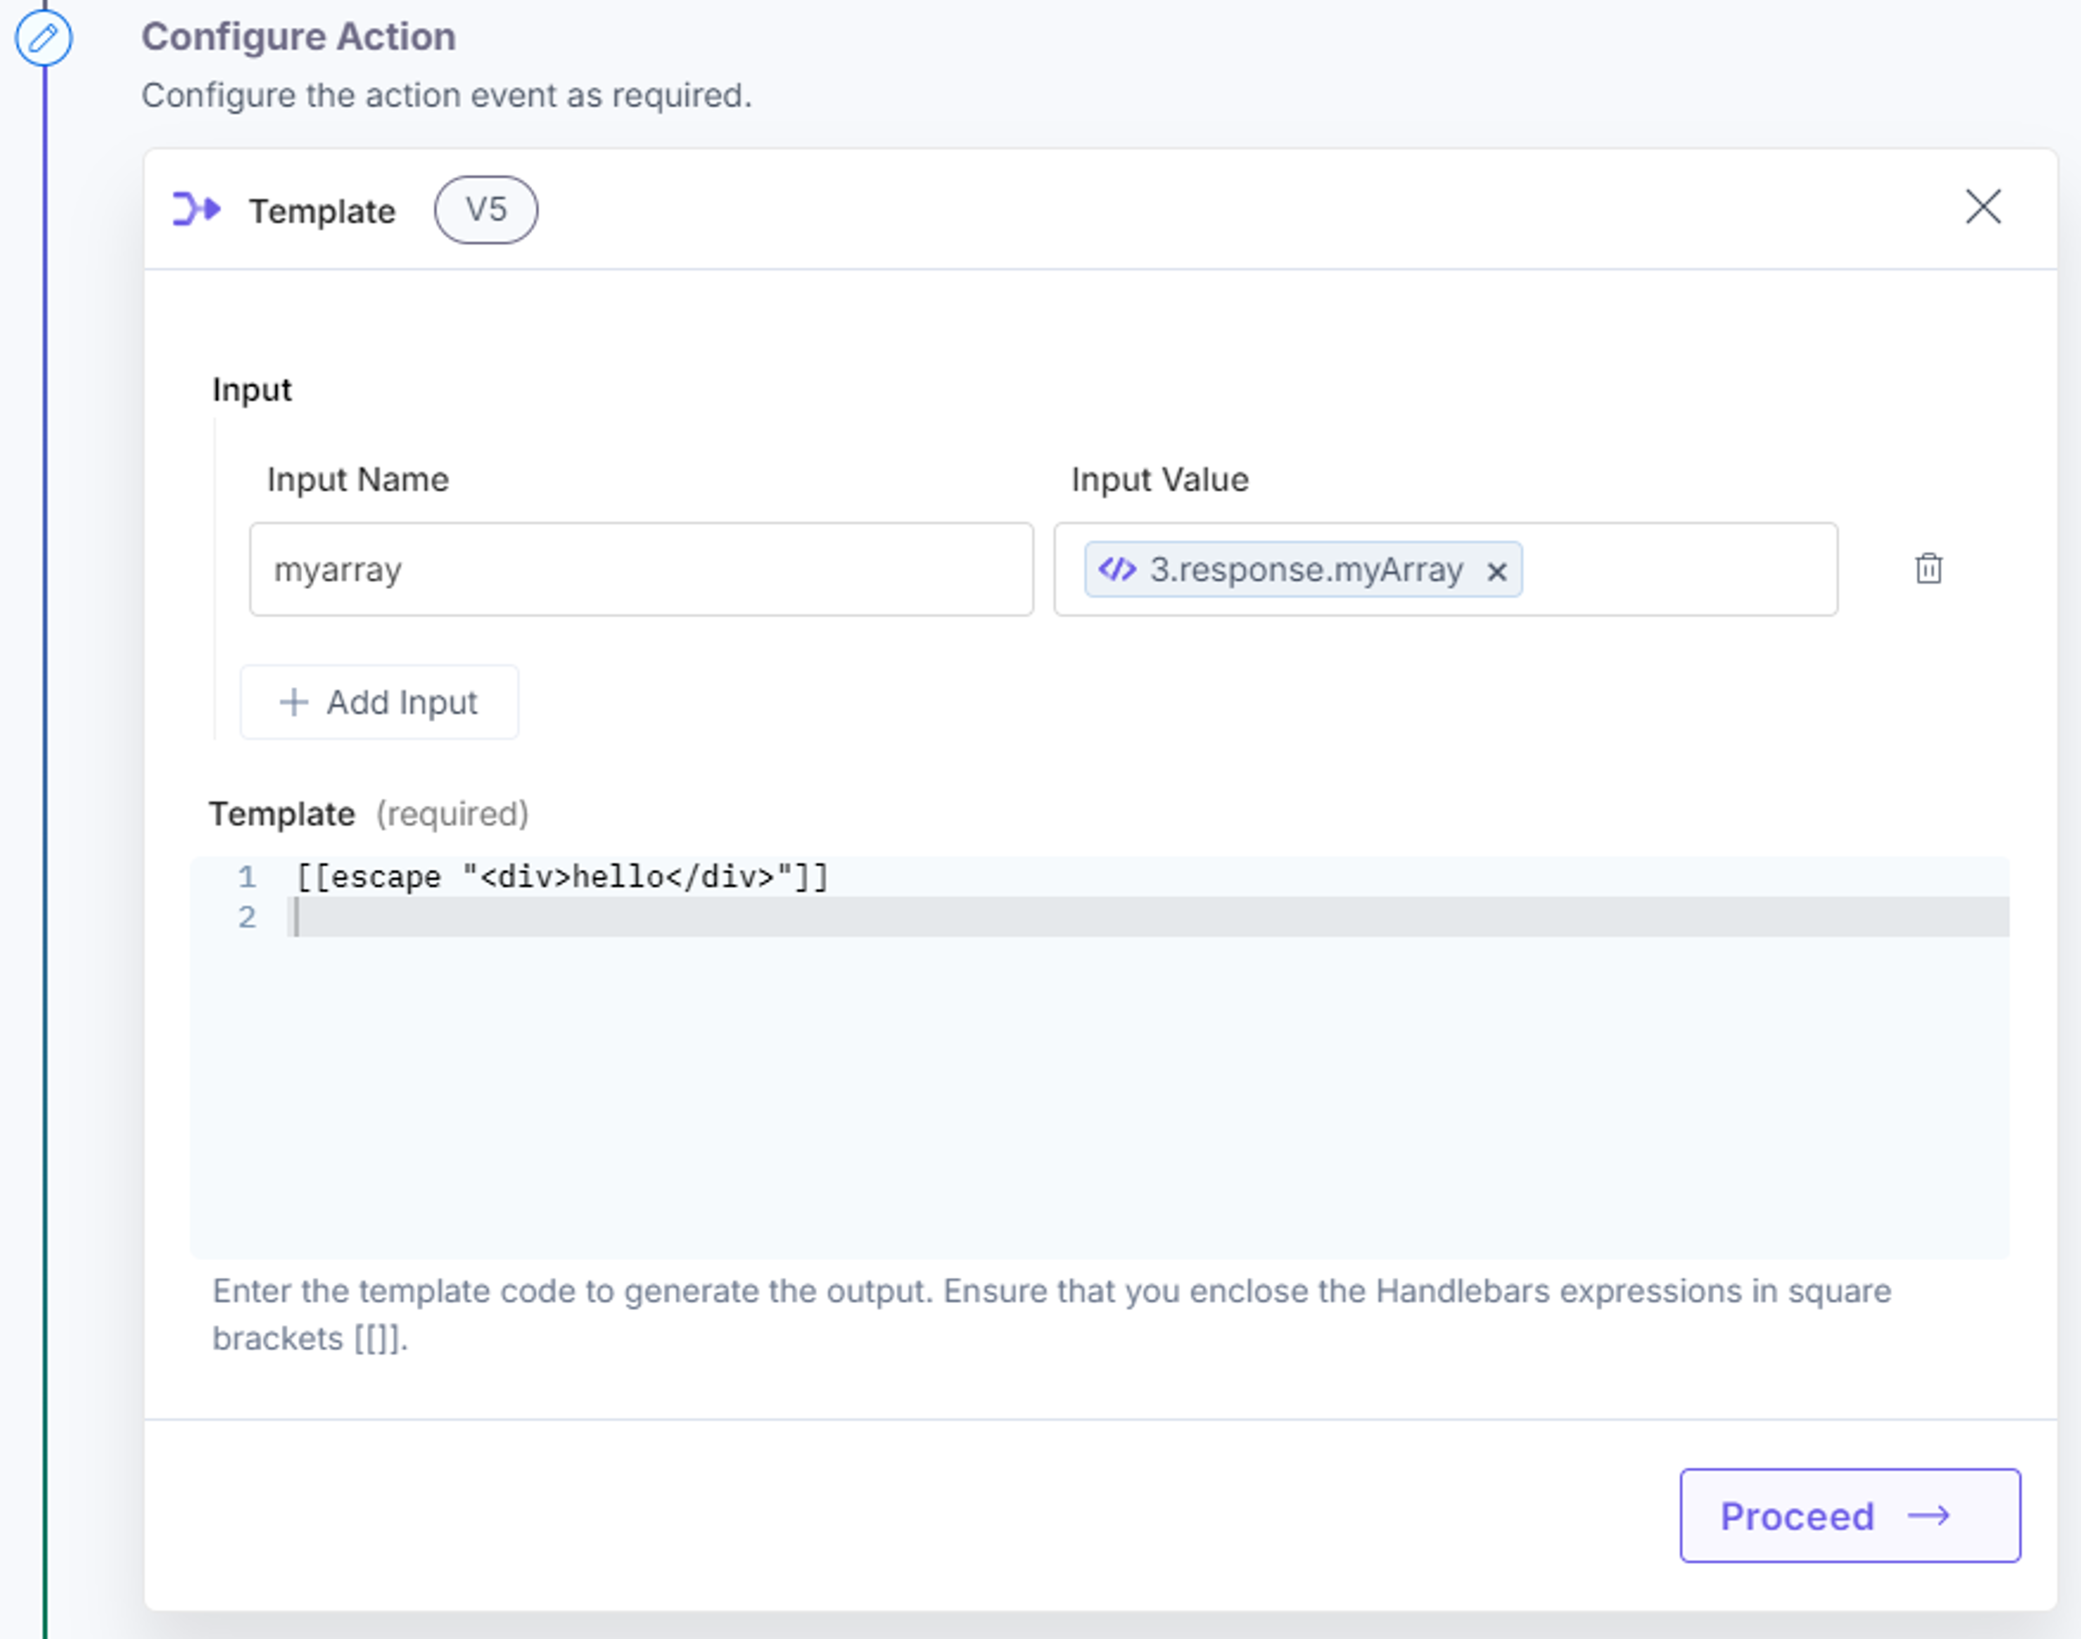Viewport: 2081px width, 1639px height.
Task: Click the Configure Action heading
Action: click(x=299, y=36)
